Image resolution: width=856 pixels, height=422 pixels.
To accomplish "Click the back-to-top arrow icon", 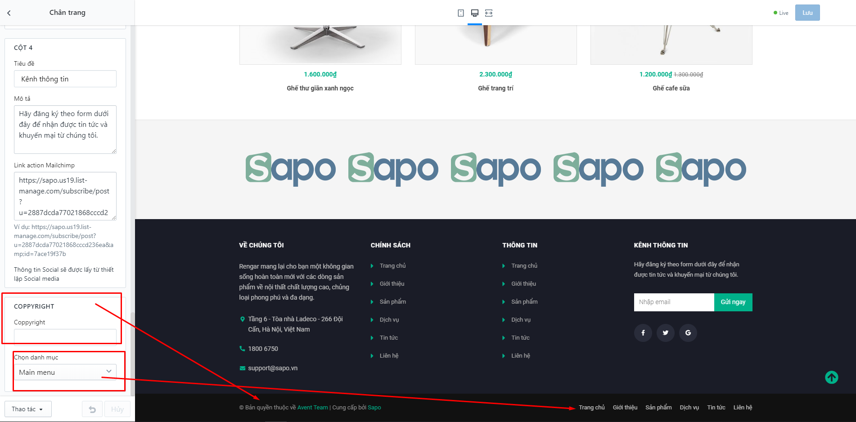I will point(832,377).
